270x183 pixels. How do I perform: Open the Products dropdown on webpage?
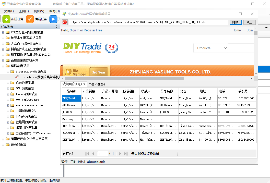210,48
